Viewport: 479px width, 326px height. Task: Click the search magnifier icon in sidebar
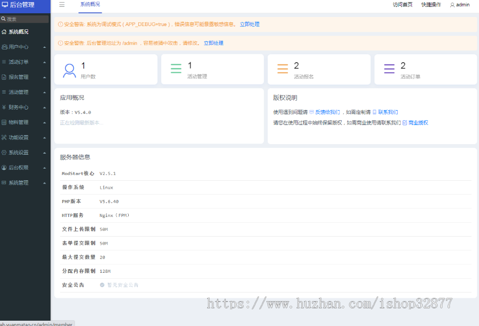point(3,19)
